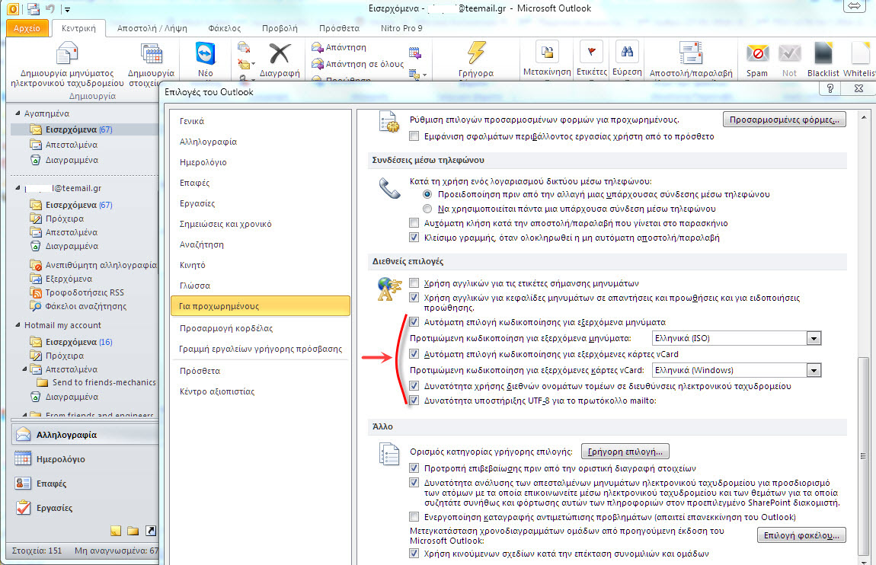Select Κέντρο αξιοπιστίας in options list

217,391
